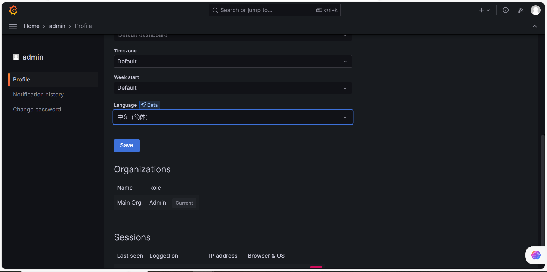This screenshot has width=547, height=272.
Task: Click the Beta rocket badge
Action: click(150, 105)
